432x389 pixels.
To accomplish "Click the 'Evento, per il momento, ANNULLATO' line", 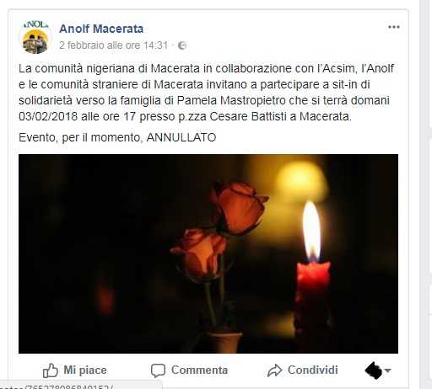I will (x=117, y=137).
